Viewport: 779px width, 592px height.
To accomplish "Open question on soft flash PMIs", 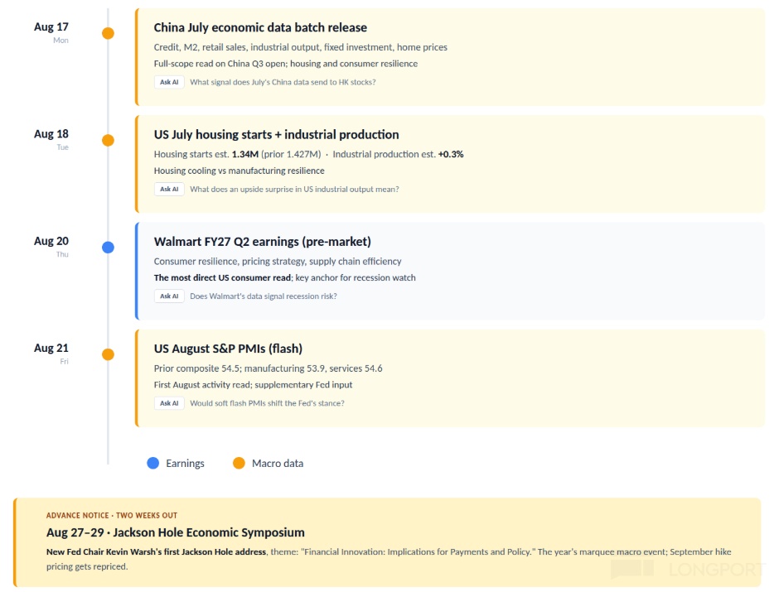I will click(x=267, y=403).
